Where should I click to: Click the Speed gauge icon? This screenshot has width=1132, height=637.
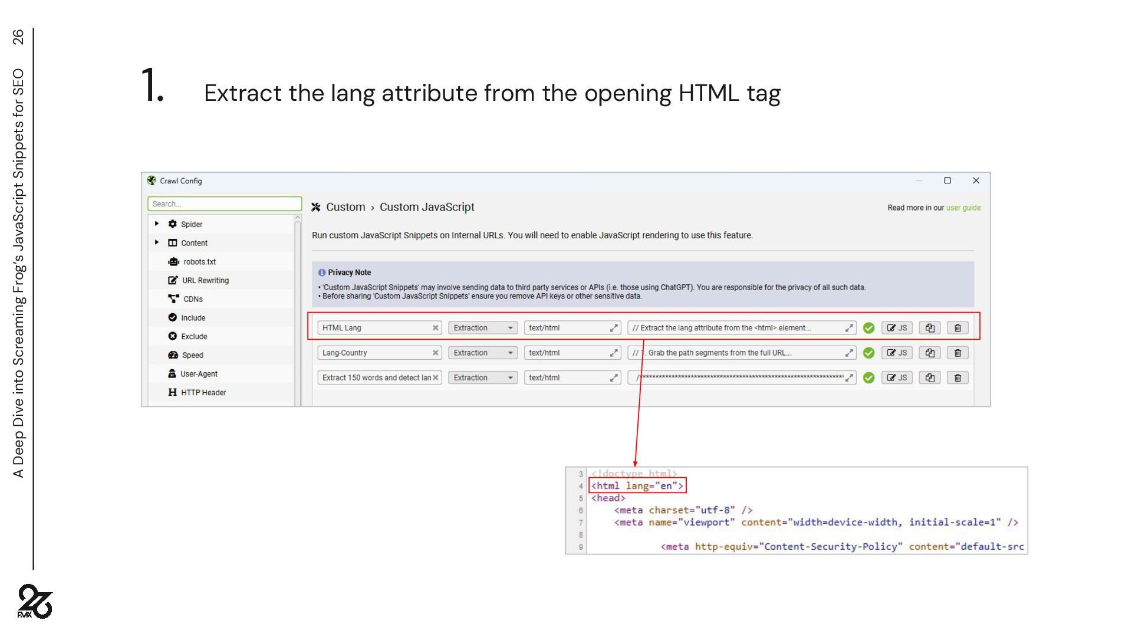coord(173,355)
